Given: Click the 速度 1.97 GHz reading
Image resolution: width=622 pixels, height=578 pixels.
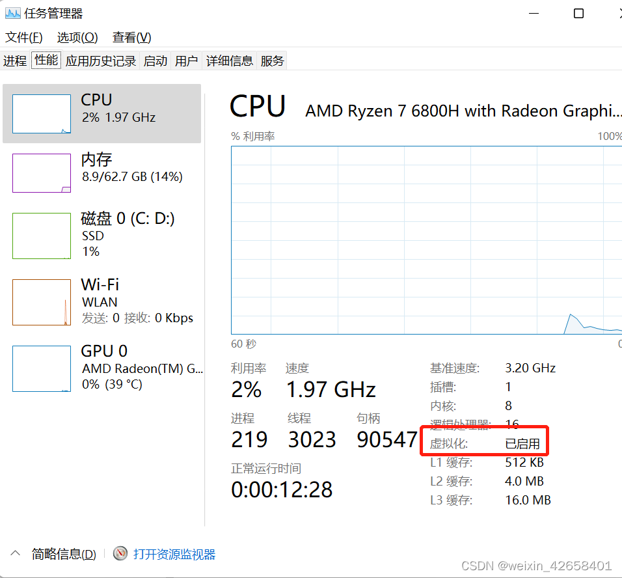Looking at the screenshot, I should coord(331,389).
